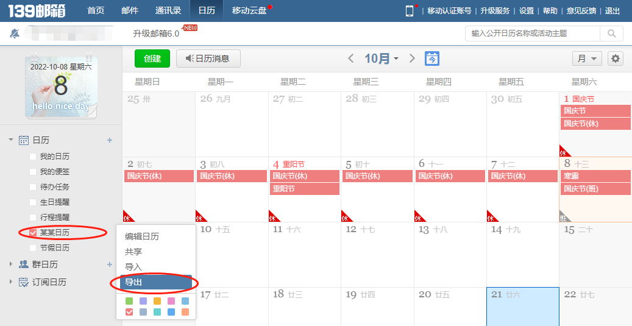Enable the 节假日历 checkbox
632x326 pixels.
33,248
